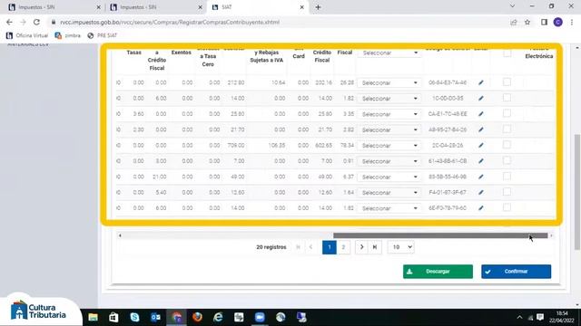Tick checkbox in the 602.65 row

(x=507, y=145)
